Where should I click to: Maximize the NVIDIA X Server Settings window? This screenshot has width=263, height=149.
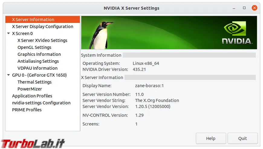pos(244,8)
